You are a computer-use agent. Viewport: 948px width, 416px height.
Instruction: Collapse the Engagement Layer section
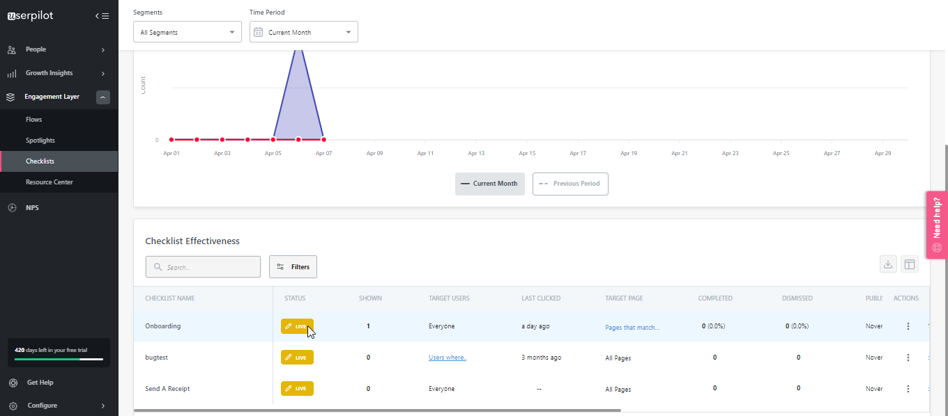pyautogui.click(x=103, y=97)
